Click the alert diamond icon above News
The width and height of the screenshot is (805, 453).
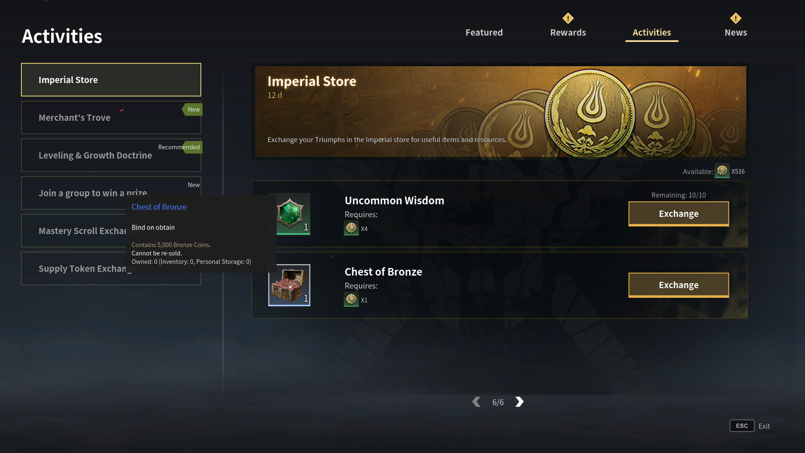(736, 18)
